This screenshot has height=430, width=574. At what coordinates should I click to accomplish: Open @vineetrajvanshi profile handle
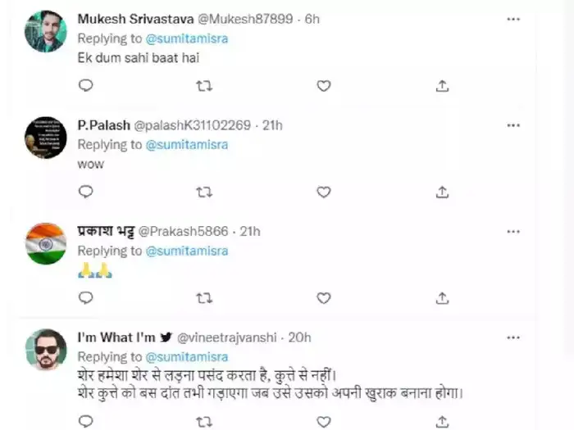[x=234, y=337]
